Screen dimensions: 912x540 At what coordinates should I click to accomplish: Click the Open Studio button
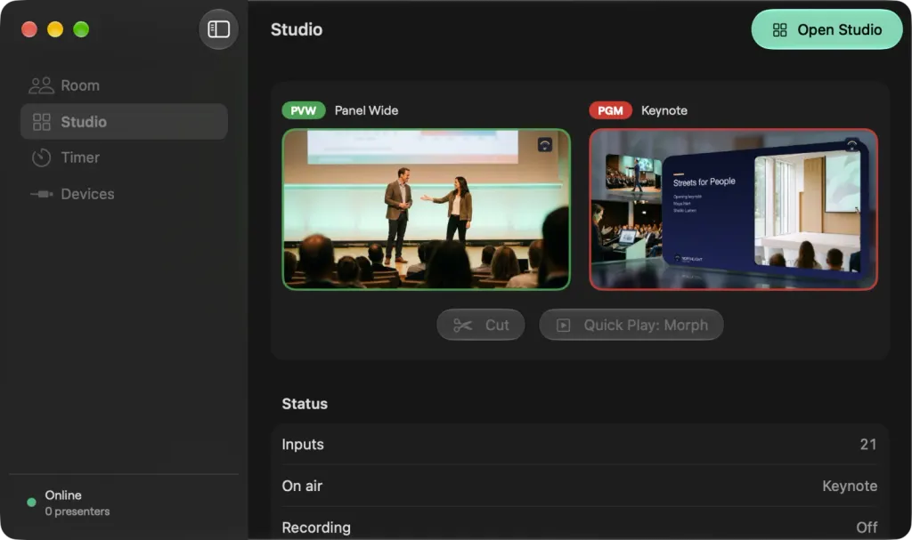coord(826,29)
